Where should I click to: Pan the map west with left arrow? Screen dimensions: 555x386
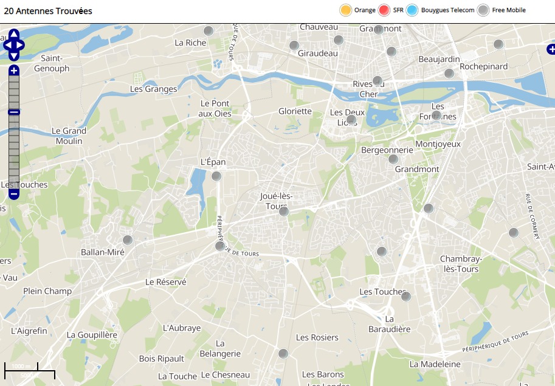tap(7, 45)
